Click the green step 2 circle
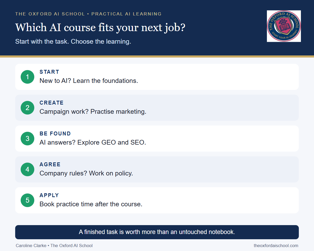 click(27, 108)
